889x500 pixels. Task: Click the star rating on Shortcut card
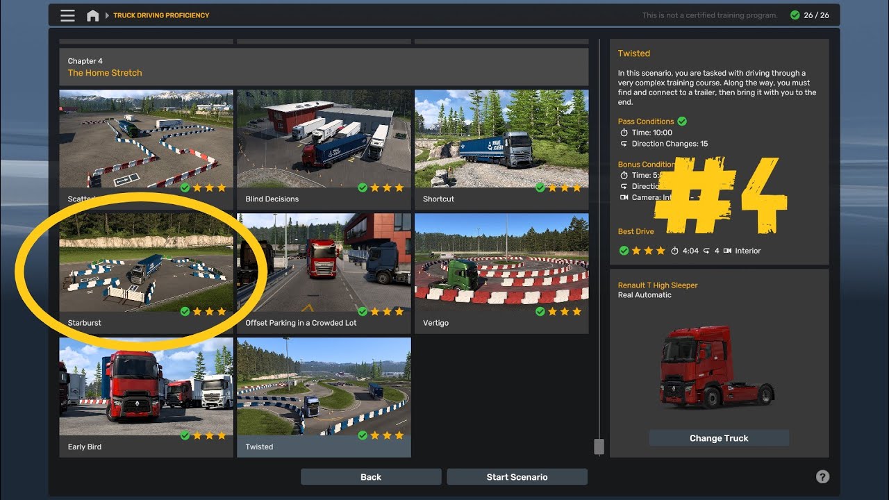pos(565,187)
